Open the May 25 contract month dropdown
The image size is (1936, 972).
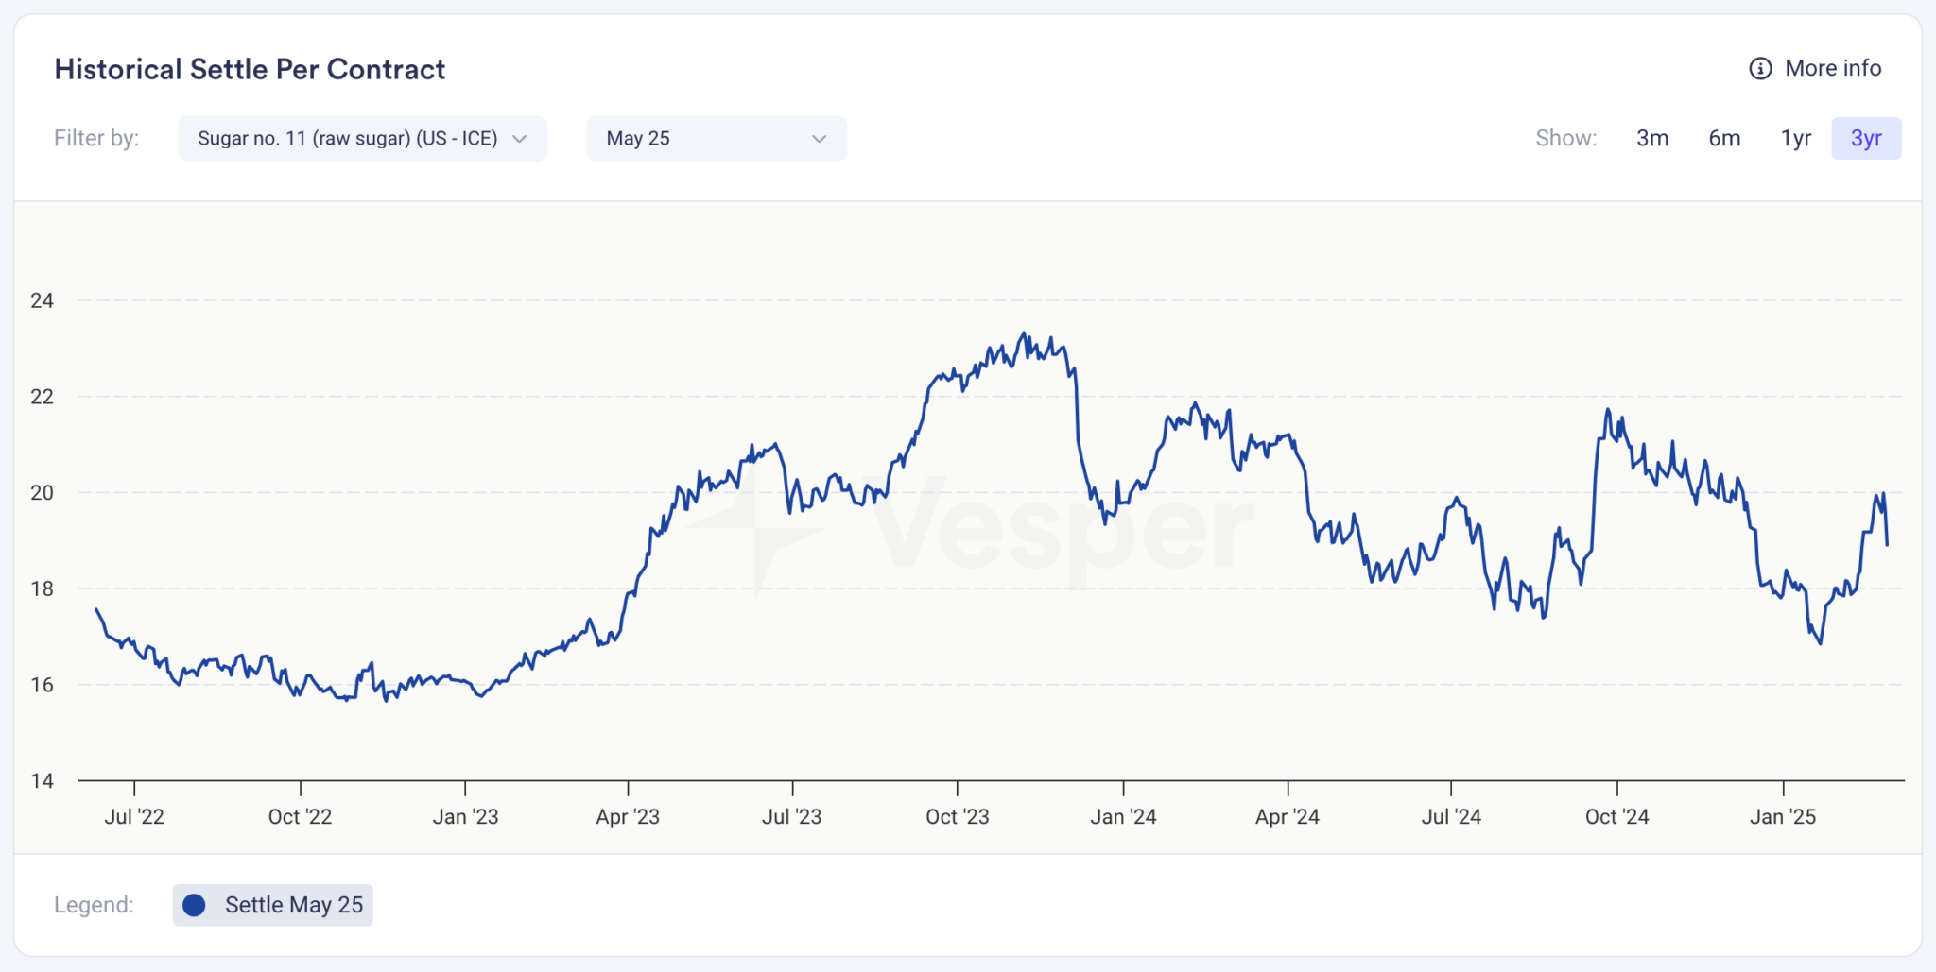click(x=716, y=138)
